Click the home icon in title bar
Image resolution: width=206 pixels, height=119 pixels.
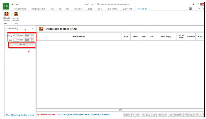coord(13,4)
